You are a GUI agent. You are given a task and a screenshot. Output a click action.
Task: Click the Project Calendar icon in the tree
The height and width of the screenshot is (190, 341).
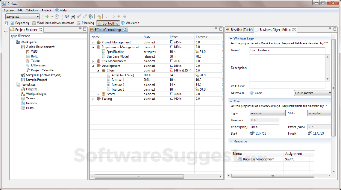28,70
